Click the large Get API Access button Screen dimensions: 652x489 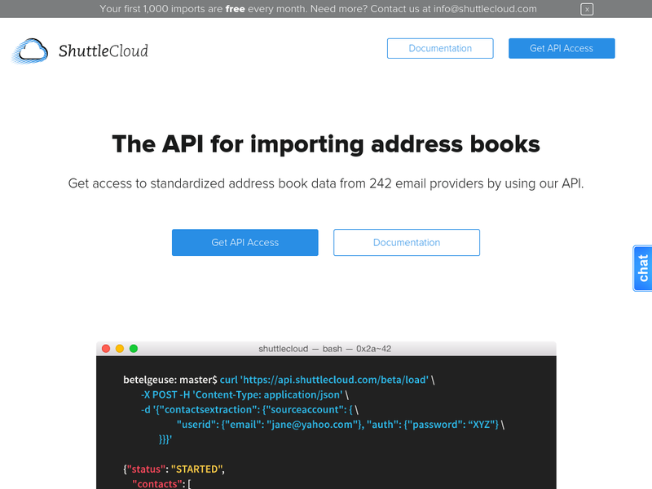245,242
